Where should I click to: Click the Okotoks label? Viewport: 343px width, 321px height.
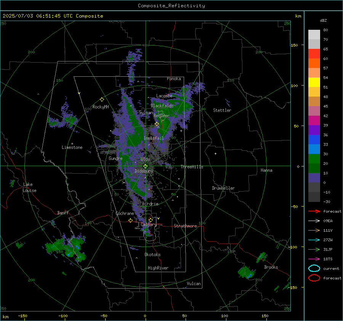[x=152, y=255]
